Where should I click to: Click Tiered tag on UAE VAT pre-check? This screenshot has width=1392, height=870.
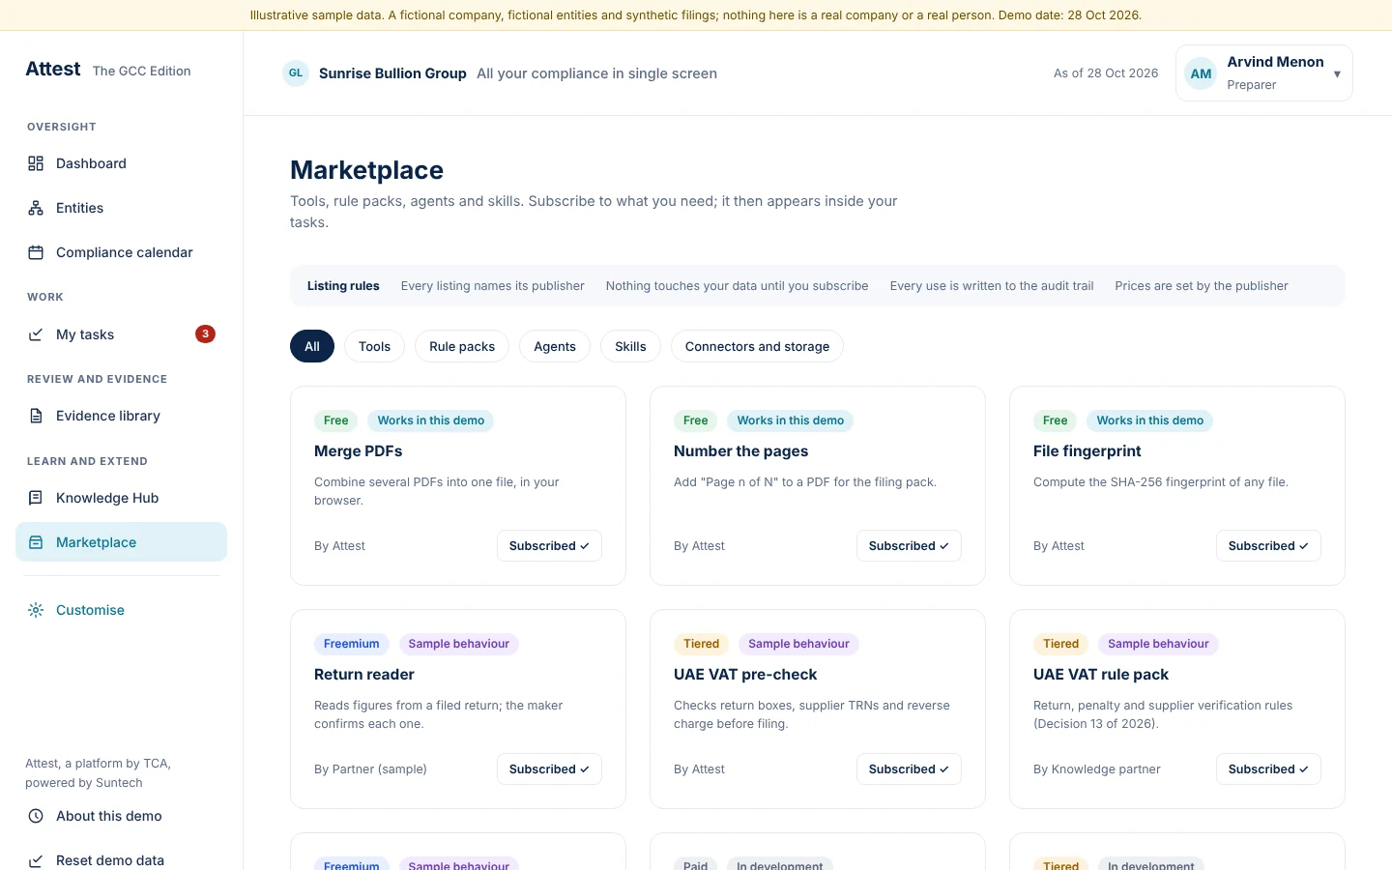702,644
